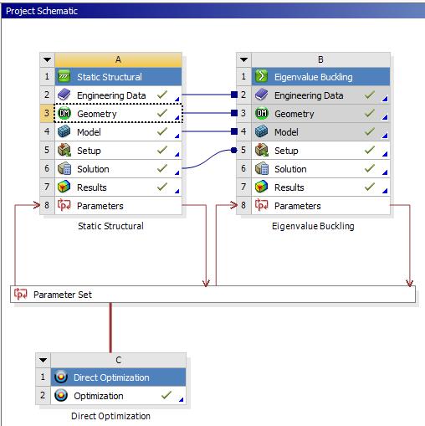The width and height of the screenshot is (425, 426).
Task: Expand dropdown arrow of system C
Action: click(x=44, y=360)
